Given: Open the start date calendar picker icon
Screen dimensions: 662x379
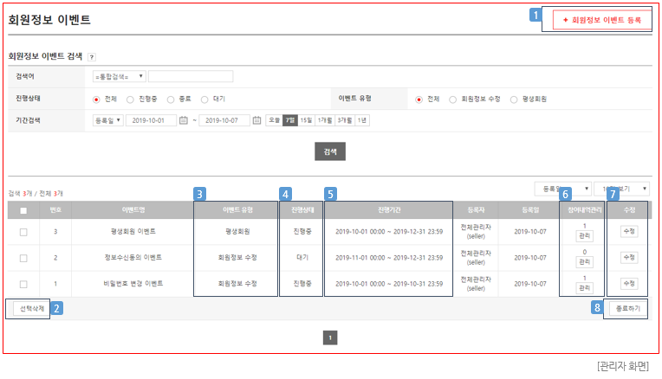Looking at the screenshot, I should 184,120.
